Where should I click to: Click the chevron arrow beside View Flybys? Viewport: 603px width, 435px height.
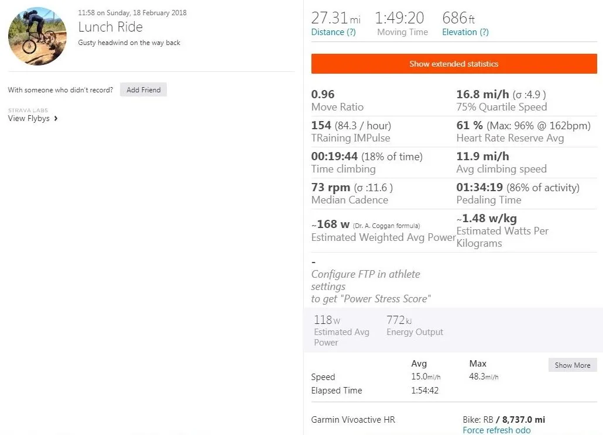coord(56,119)
